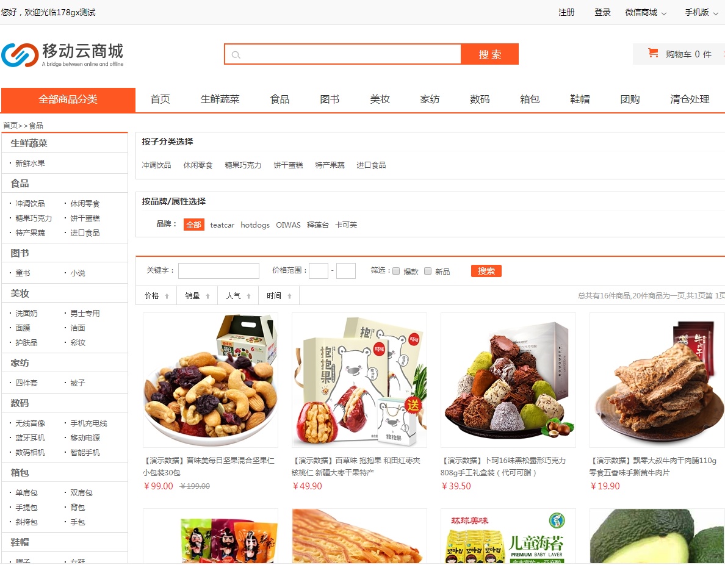
Task: Filter by OIWAS brand
Action: pyautogui.click(x=288, y=225)
